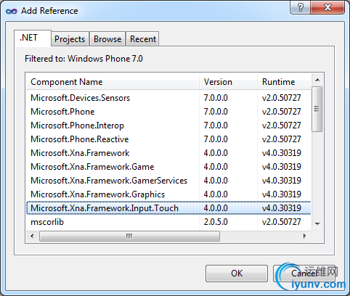The height and width of the screenshot is (296, 350).
Task: Sort by the Runtime column header
Action: [x=284, y=82]
